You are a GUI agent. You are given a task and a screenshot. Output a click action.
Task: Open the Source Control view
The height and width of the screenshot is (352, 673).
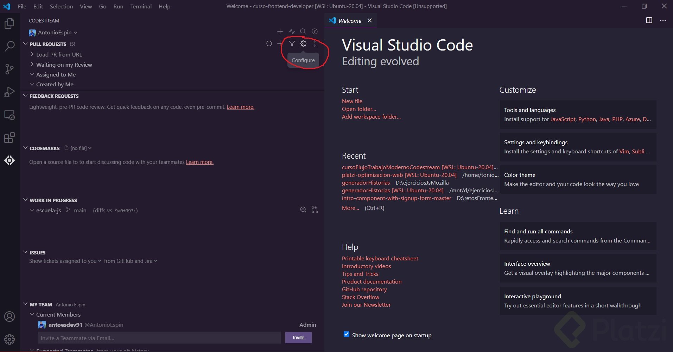(9, 69)
